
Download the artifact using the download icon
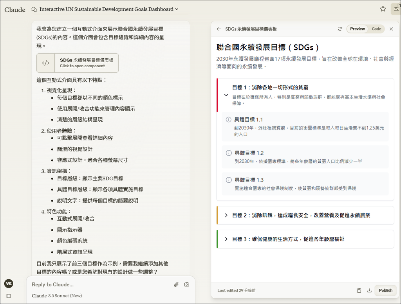click(x=369, y=290)
